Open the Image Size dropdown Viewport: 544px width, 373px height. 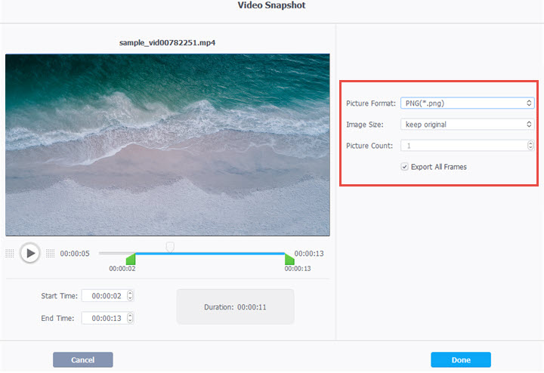point(468,125)
